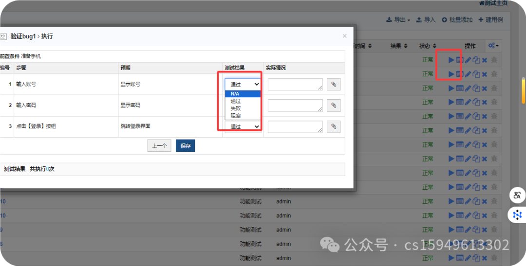Click the 保存 button

click(x=186, y=146)
